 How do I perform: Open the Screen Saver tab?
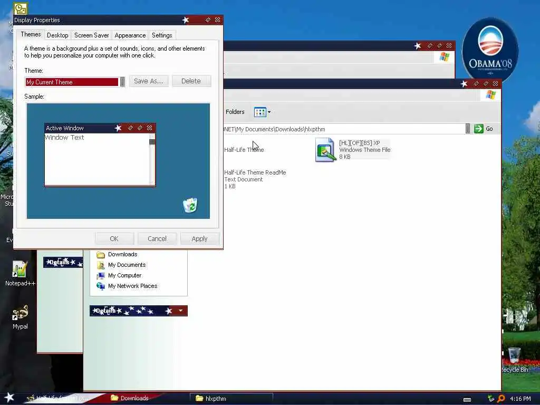92,35
